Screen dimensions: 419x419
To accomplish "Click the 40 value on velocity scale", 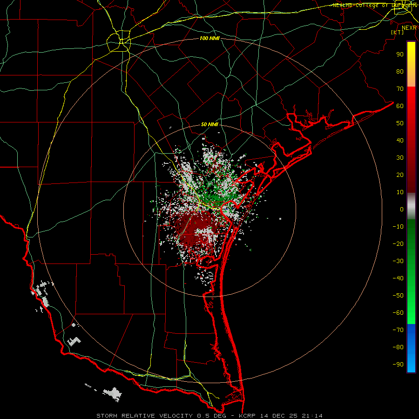I will tap(400, 141).
